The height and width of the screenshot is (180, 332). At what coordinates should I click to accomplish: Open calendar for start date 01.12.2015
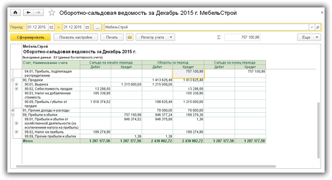click(51, 27)
